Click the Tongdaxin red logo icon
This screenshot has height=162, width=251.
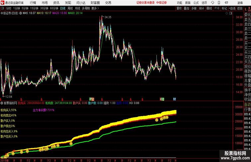click(2, 3)
